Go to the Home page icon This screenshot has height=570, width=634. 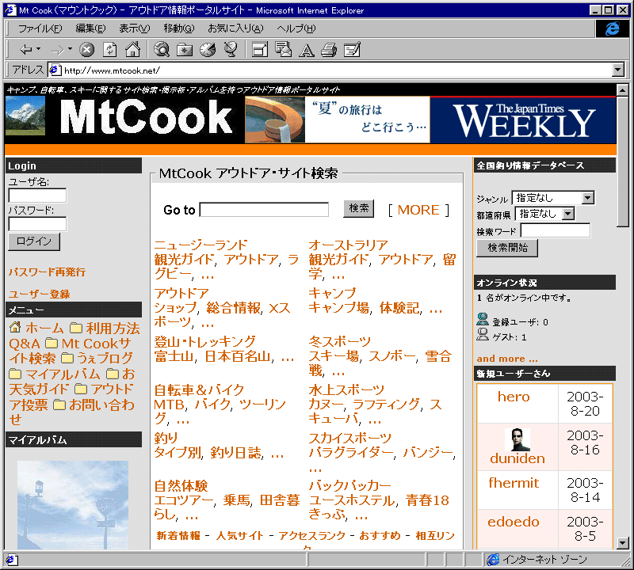pos(132,50)
